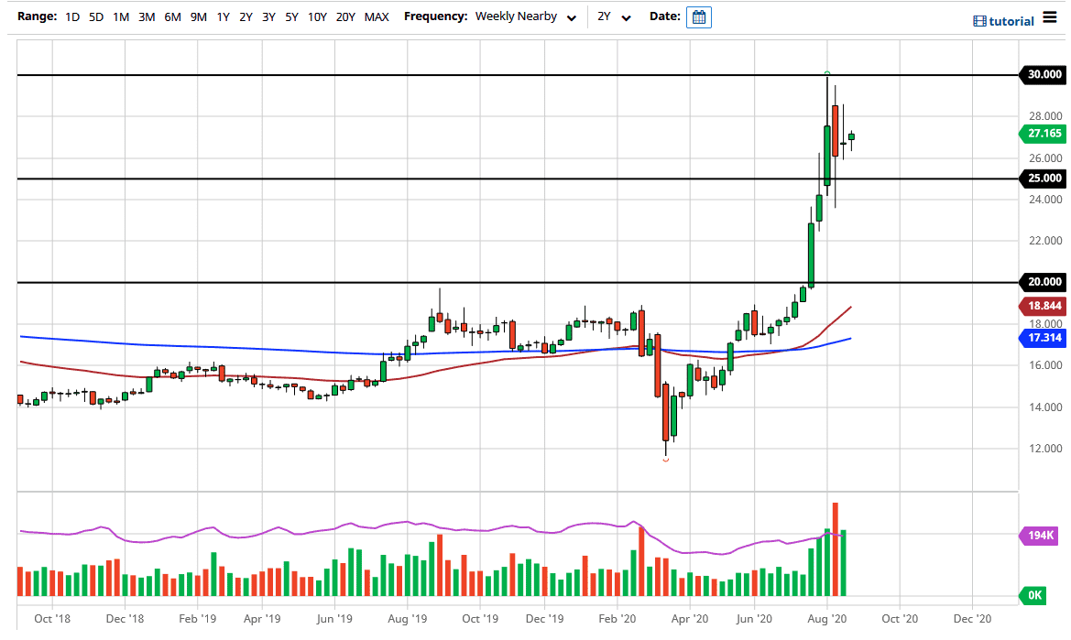Click the 20.000 horizontal line price label

pos(1044,282)
